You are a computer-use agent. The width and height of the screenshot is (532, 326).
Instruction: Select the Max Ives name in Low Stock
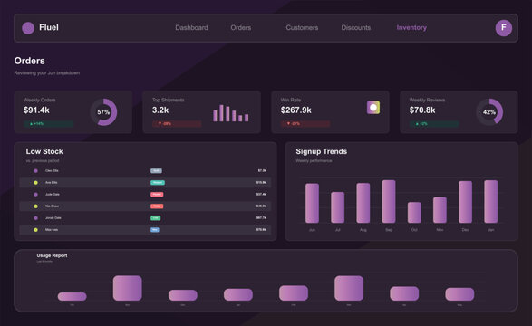[x=52, y=230]
